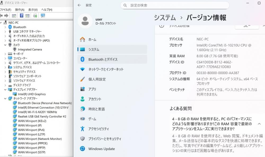Click the settings search field
This screenshot has height=157, width=265.
click(x=175, y=5)
